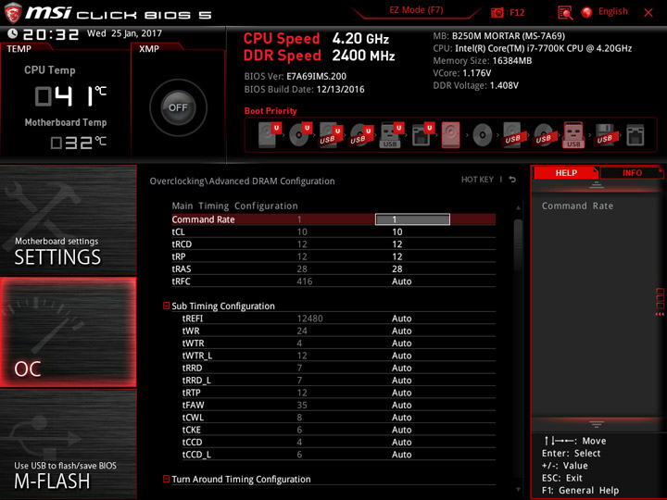Screen dimensions: 667x500
Task: Select the tWTR_L row
Action: coord(339,356)
